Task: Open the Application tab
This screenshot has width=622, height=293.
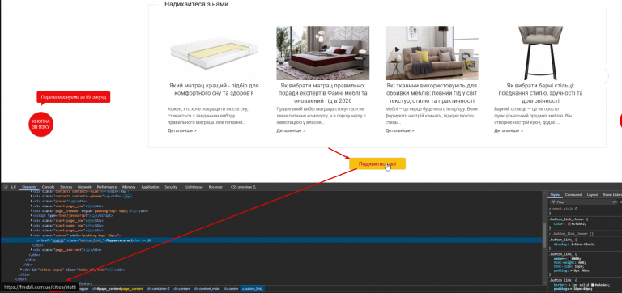Action: click(x=150, y=187)
